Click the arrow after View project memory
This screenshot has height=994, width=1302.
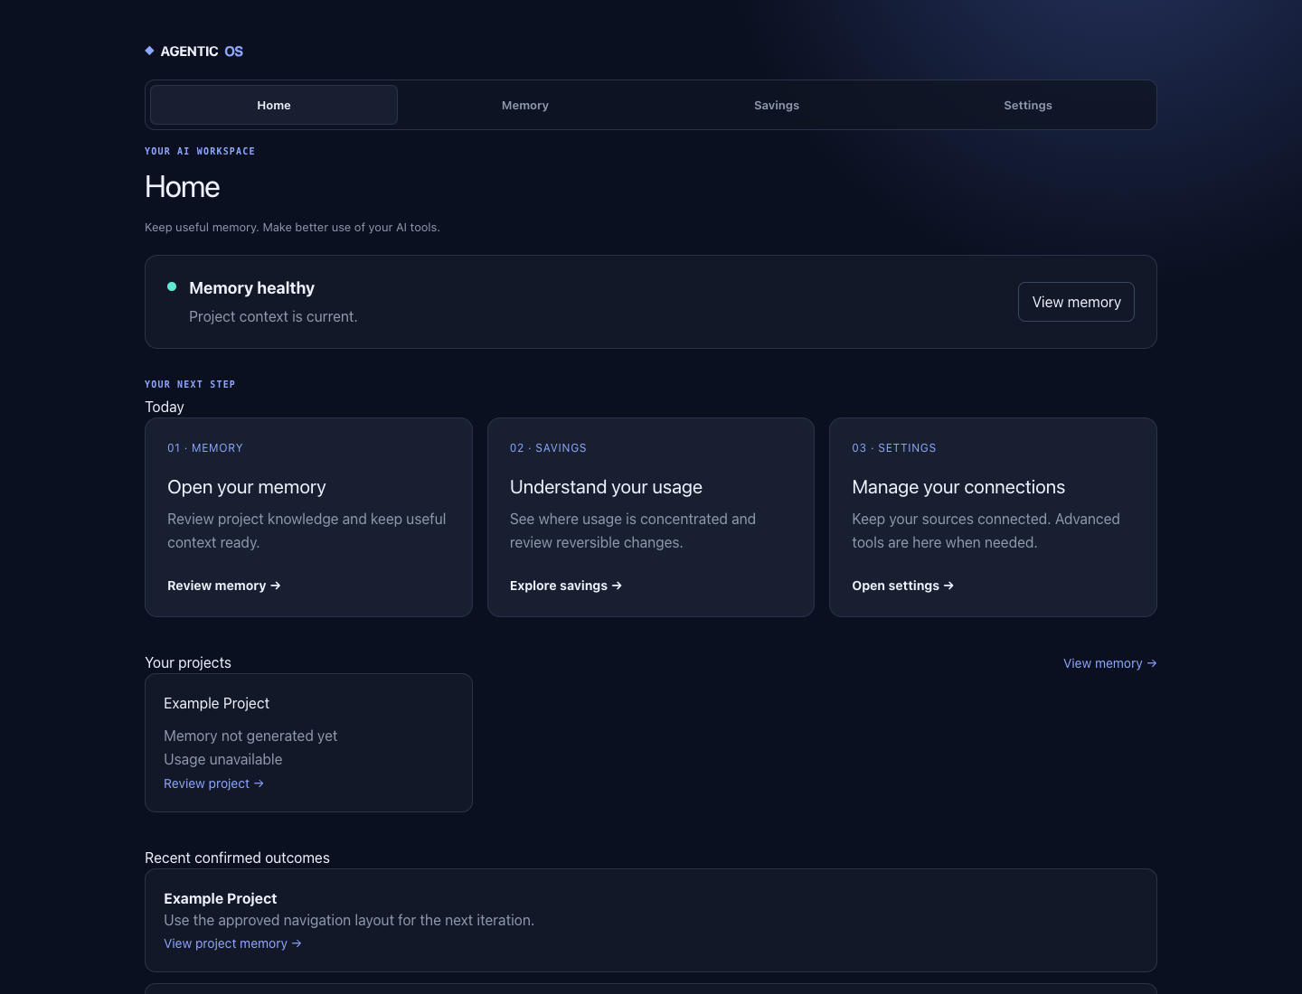click(297, 943)
